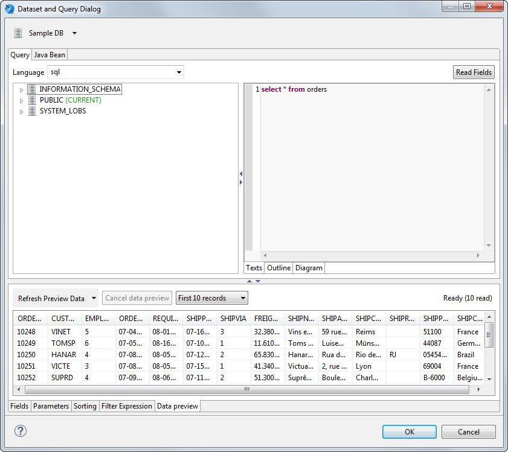Switch to the Java Bean tab
Image resolution: width=508 pixels, height=452 pixels.
click(50, 55)
